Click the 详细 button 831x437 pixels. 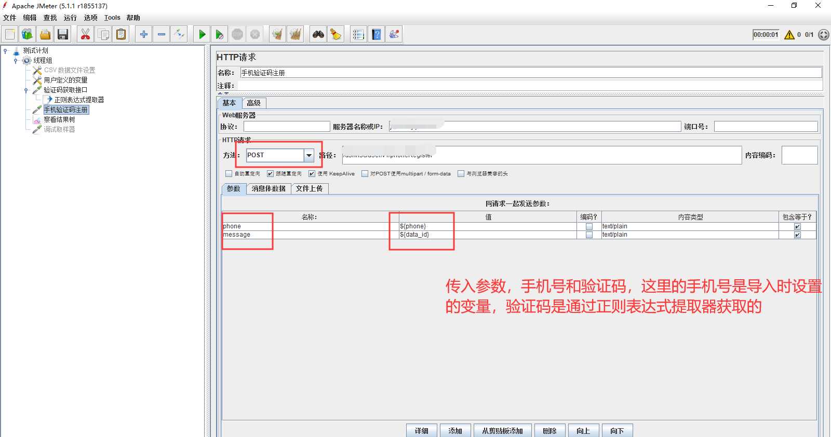click(422, 431)
